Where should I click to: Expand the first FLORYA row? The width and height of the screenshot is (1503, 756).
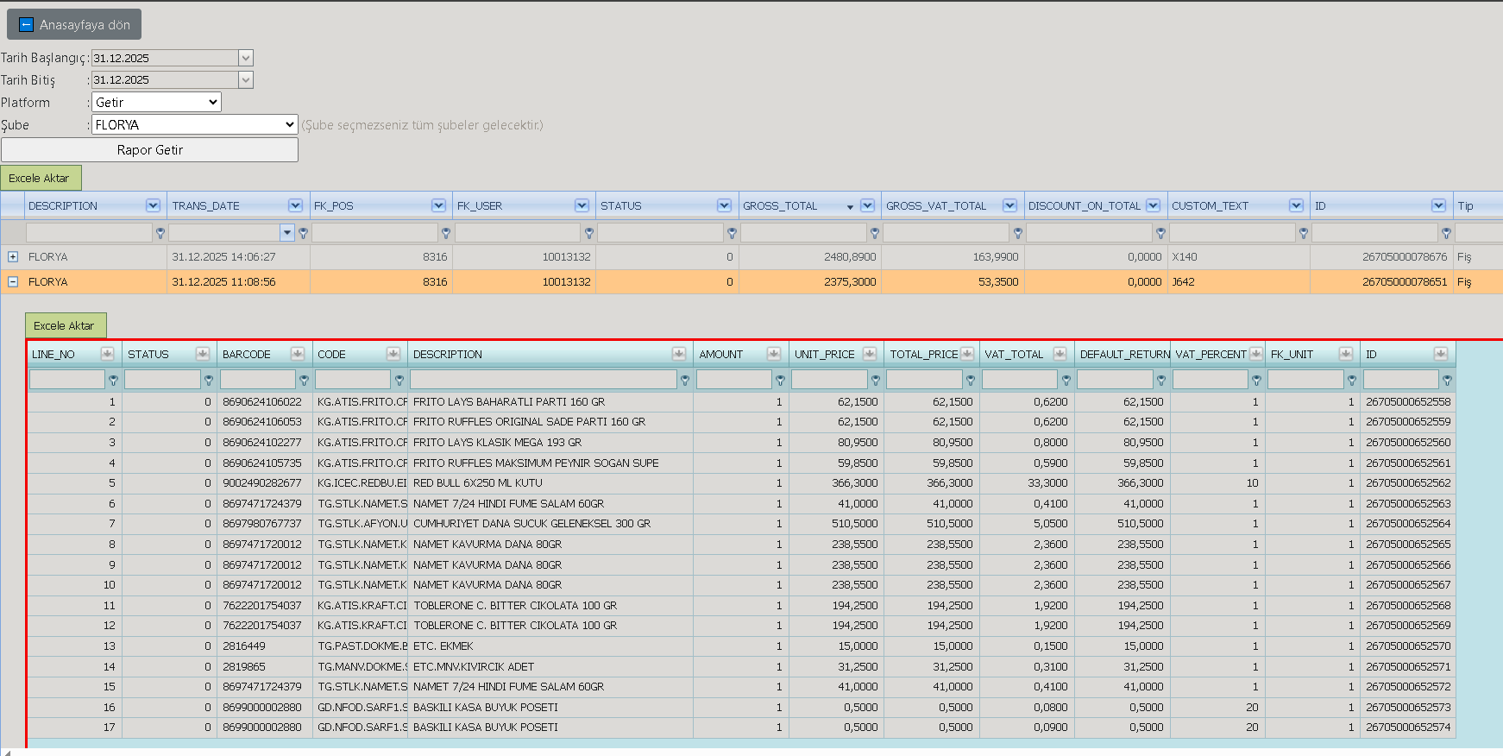pos(13,256)
